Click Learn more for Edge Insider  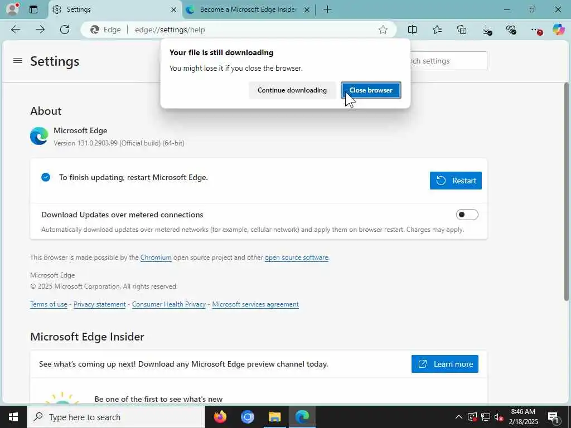point(444,364)
